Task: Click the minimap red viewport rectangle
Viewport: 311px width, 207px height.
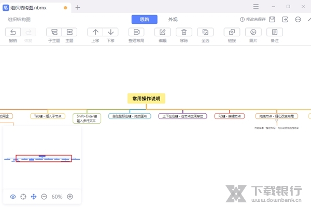Action: point(44,158)
